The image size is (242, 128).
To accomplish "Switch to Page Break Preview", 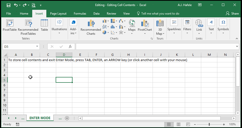I will 188,124.
